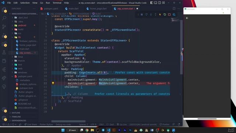Open the Go menu
This screenshot has width=236, height=133.
pos(42,3)
